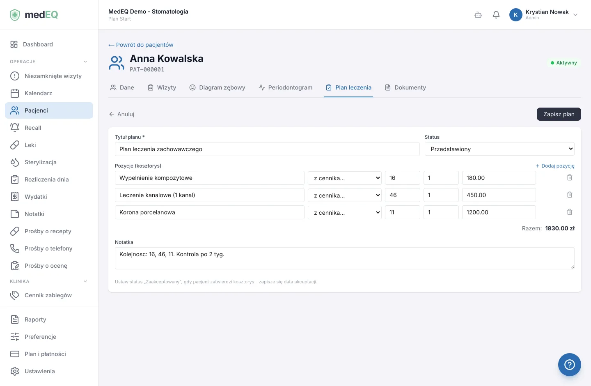Switch to the Dane tab
Screen dimensions: 591x386
[x=122, y=87]
